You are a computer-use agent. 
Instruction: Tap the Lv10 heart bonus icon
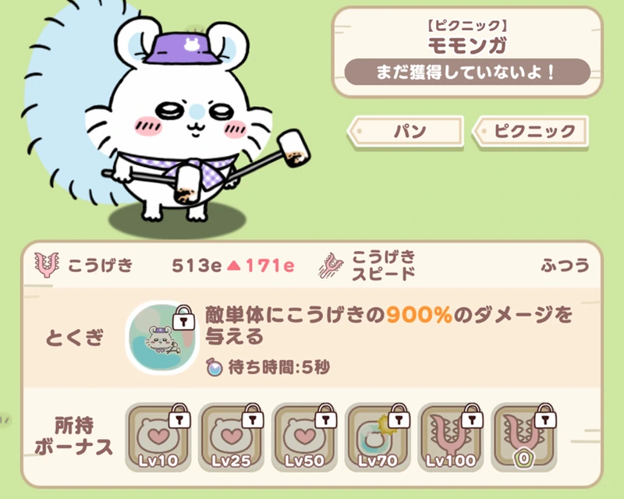coord(158,437)
